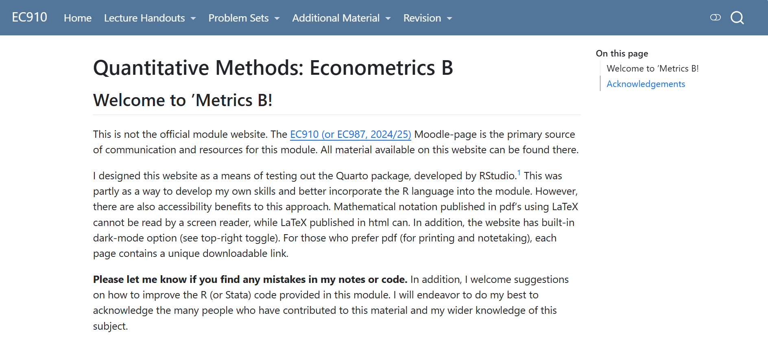The height and width of the screenshot is (350, 768).
Task: Jump to Acknowledgements in page contents
Action: [646, 84]
